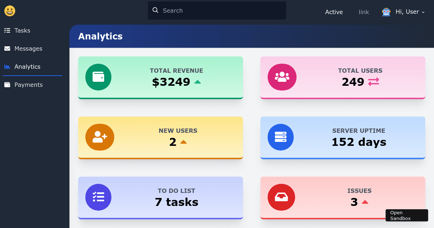Screen dimensions: 434x228
Task: Select the blue server icon on Server Uptime
Action: (x=281, y=137)
